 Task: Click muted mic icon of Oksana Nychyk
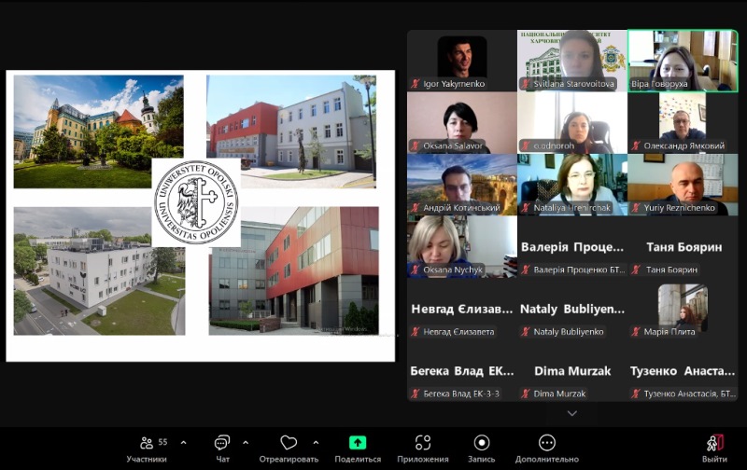pos(416,270)
